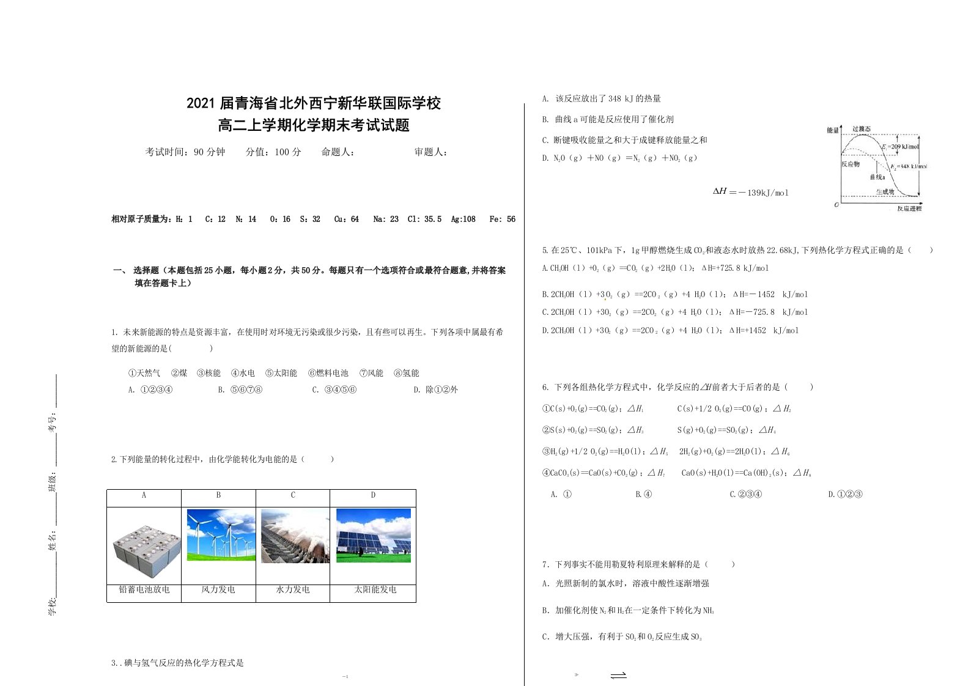Click the wind turbine image in column B
The width and height of the screenshot is (971, 686).
click(221, 534)
